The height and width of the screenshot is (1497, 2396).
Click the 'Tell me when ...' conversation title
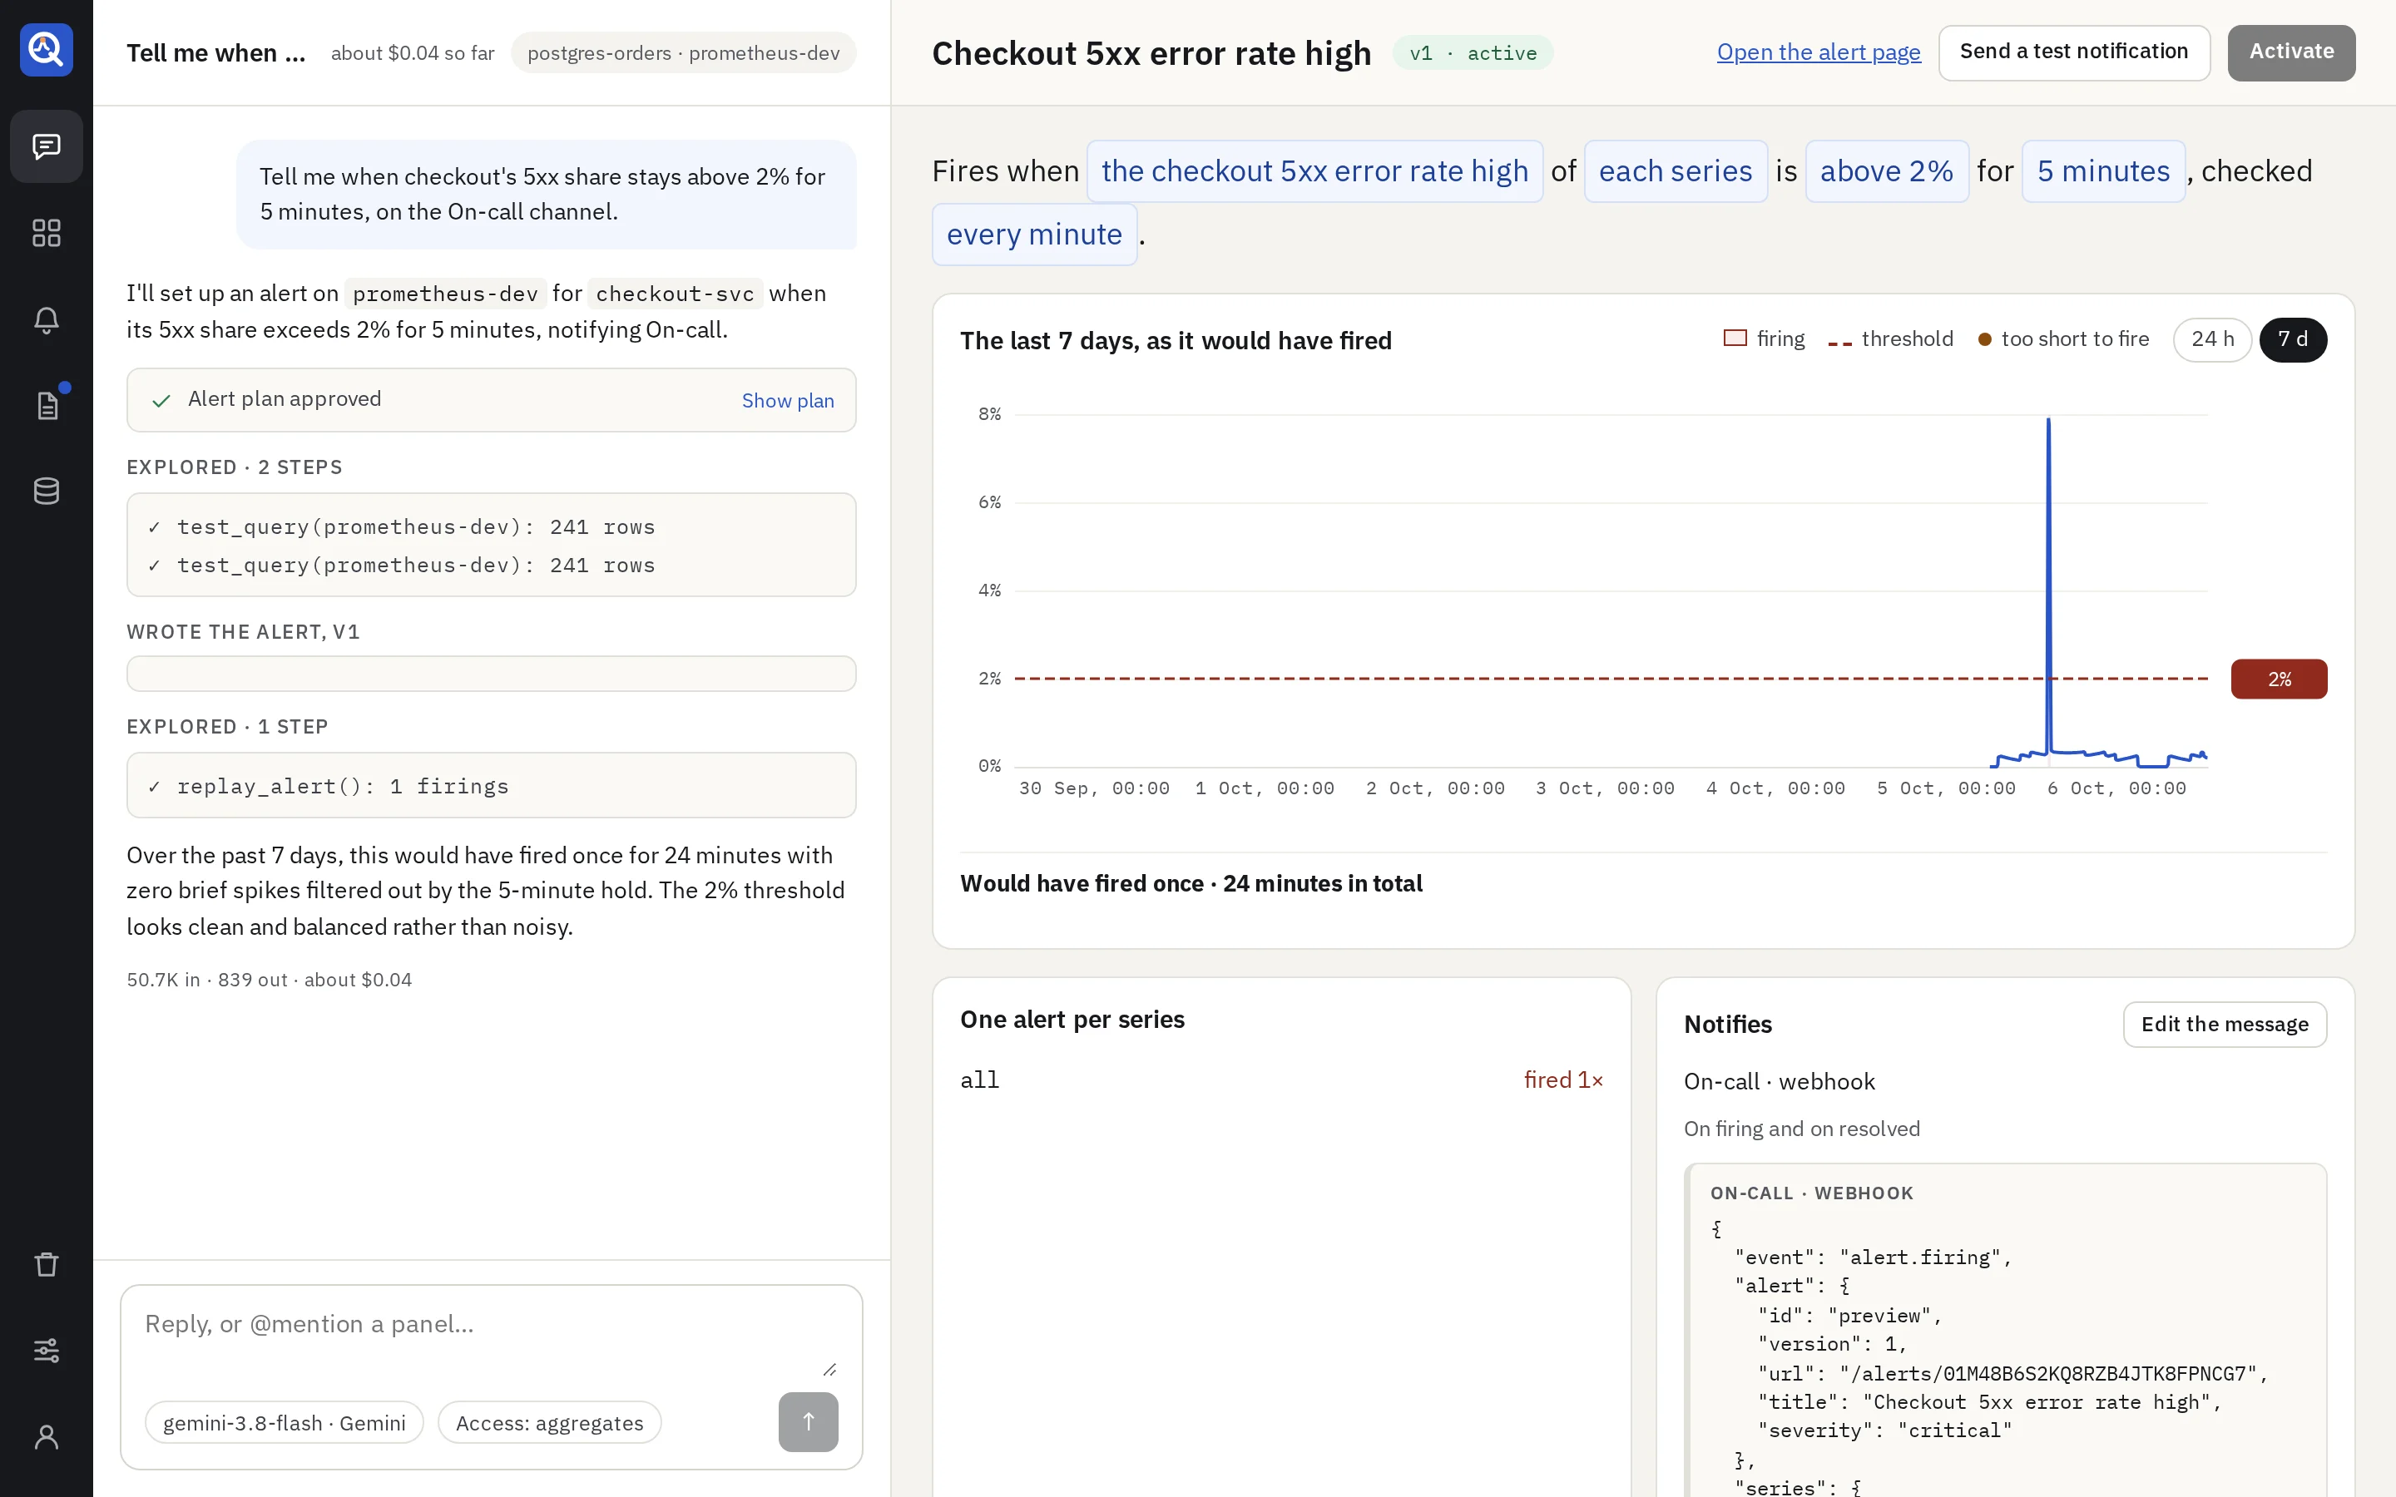click(215, 52)
